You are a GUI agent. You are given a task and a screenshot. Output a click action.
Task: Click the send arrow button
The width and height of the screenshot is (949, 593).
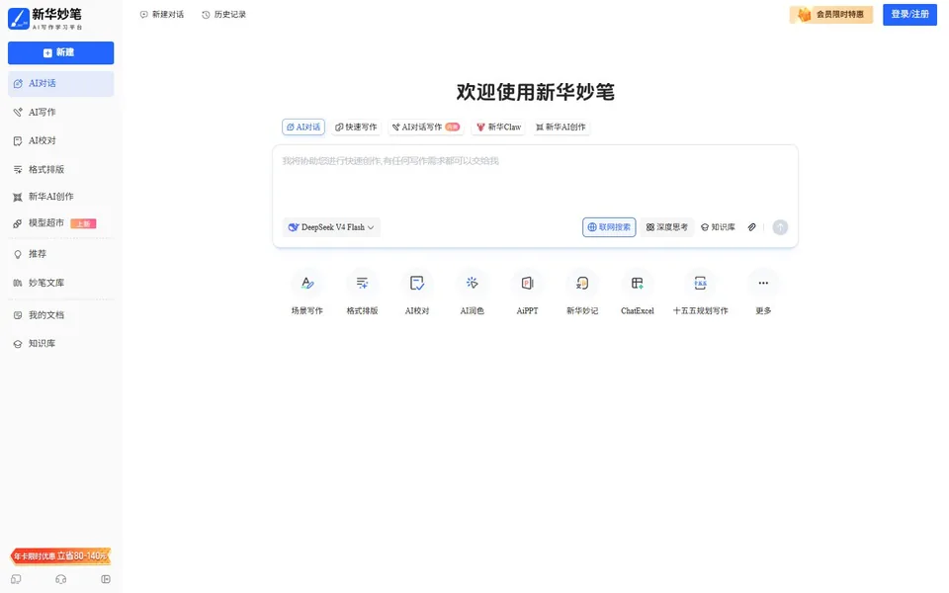point(780,227)
